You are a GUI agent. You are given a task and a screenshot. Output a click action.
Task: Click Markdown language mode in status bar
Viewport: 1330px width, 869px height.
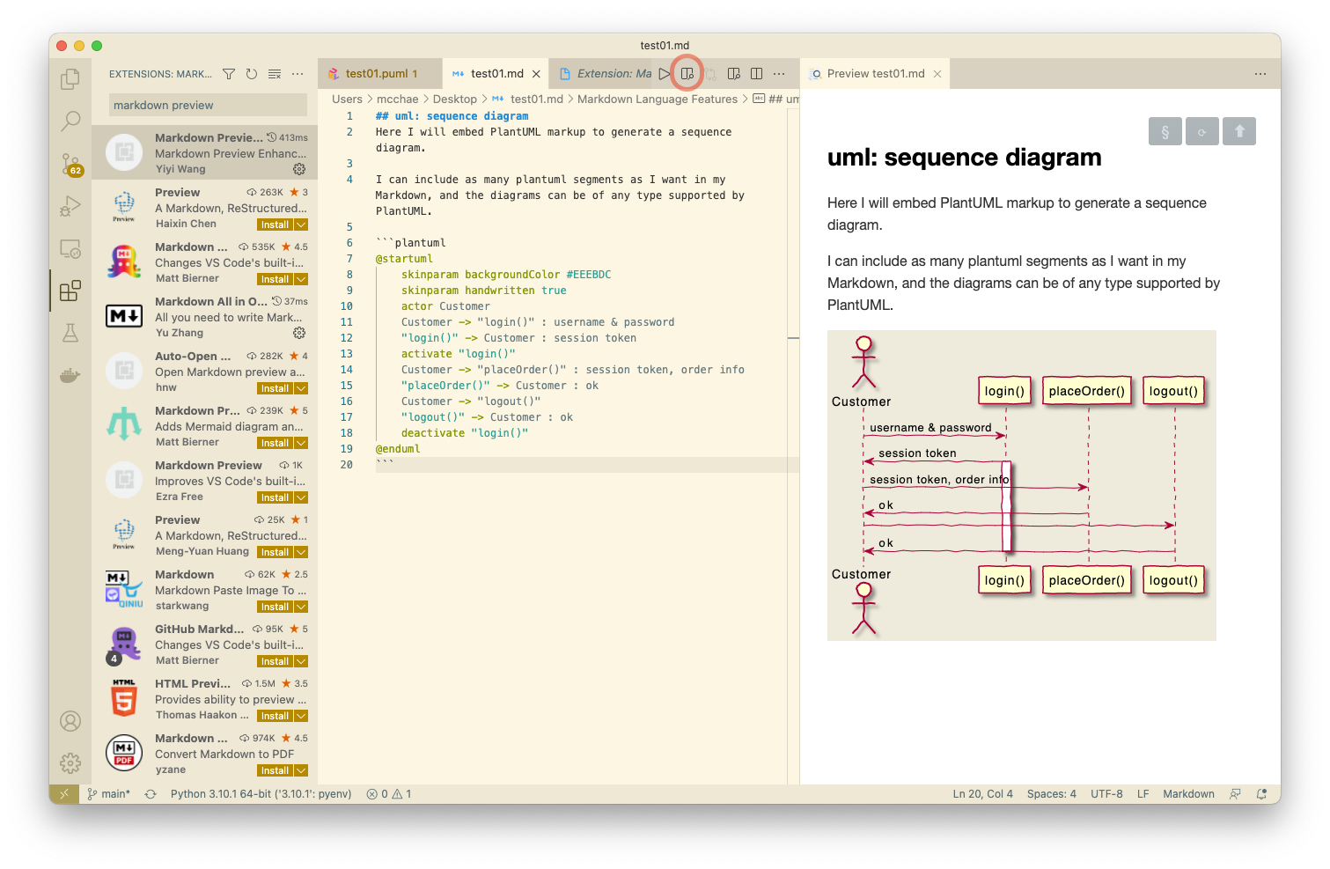point(1188,794)
